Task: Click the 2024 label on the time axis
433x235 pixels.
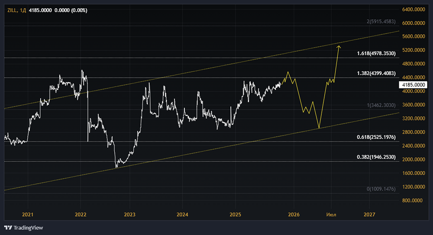Action: [182, 215]
